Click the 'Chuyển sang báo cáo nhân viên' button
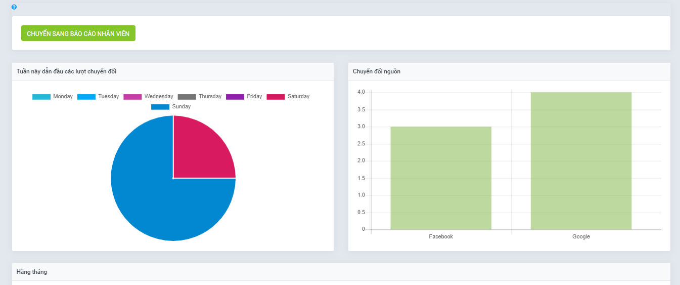Image resolution: width=680 pixels, height=285 pixels. tap(78, 33)
